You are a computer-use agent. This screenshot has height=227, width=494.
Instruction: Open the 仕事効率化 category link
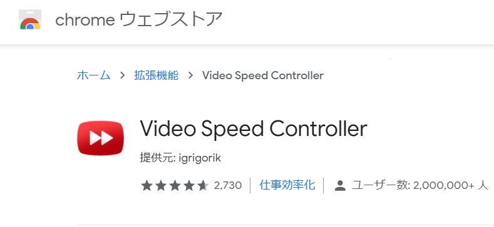[x=287, y=185]
